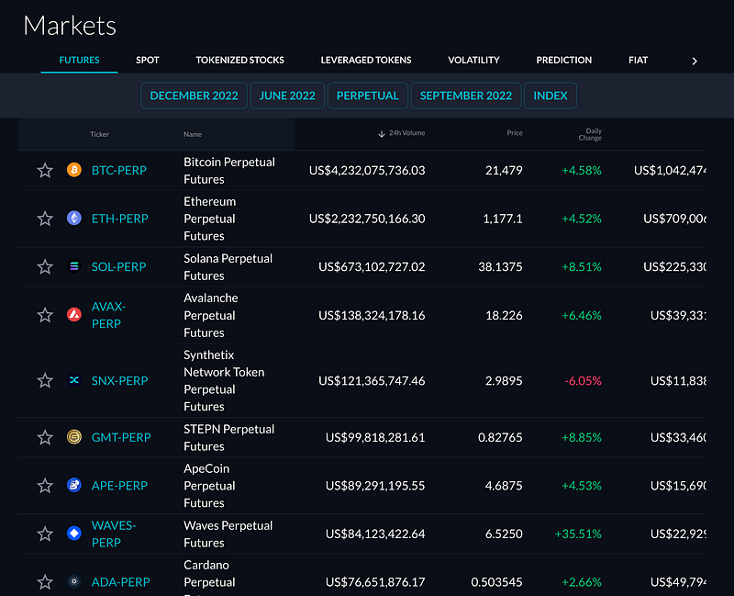
Task: Click the Avalanche coin icon
Action: 74,315
